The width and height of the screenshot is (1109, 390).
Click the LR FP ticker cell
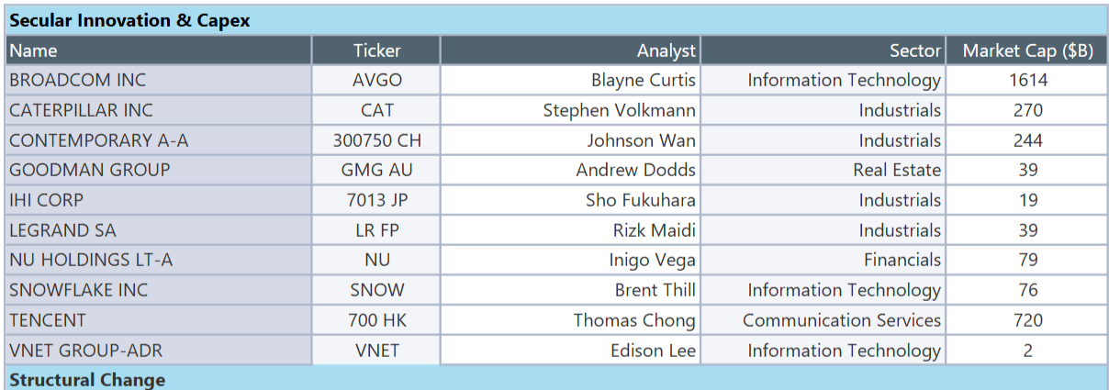[376, 230]
